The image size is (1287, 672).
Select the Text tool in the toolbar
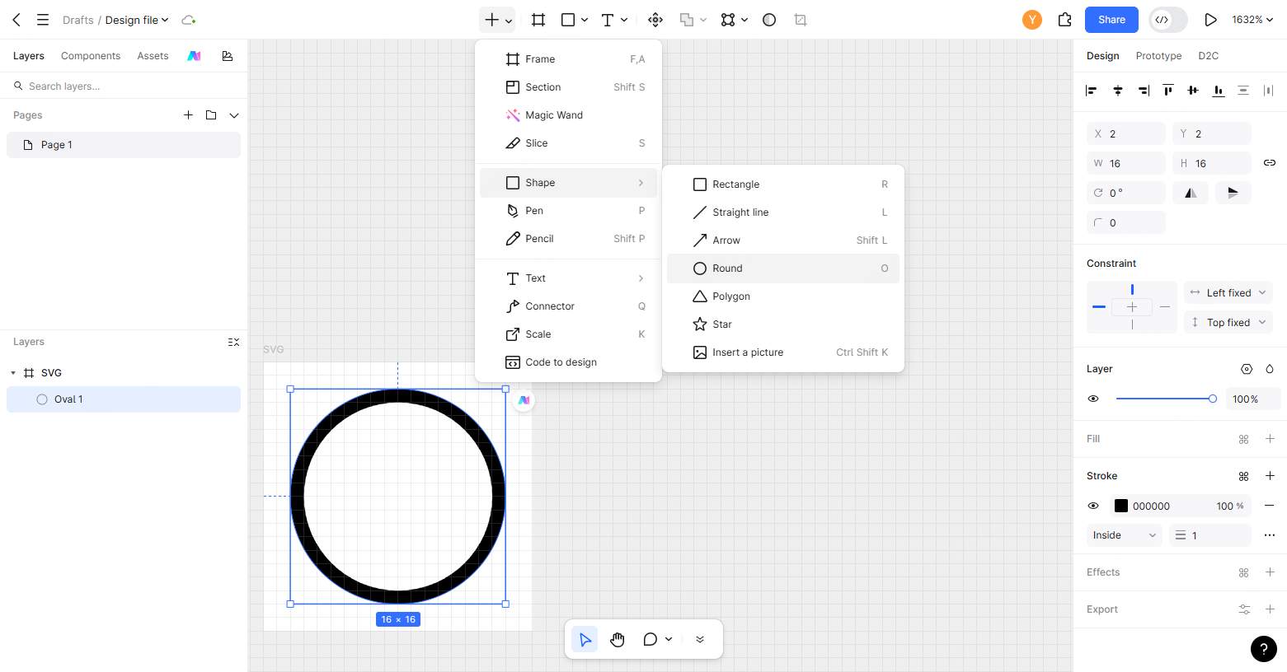coord(608,20)
